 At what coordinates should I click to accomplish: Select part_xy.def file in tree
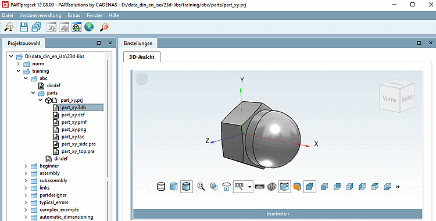pos(73,115)
